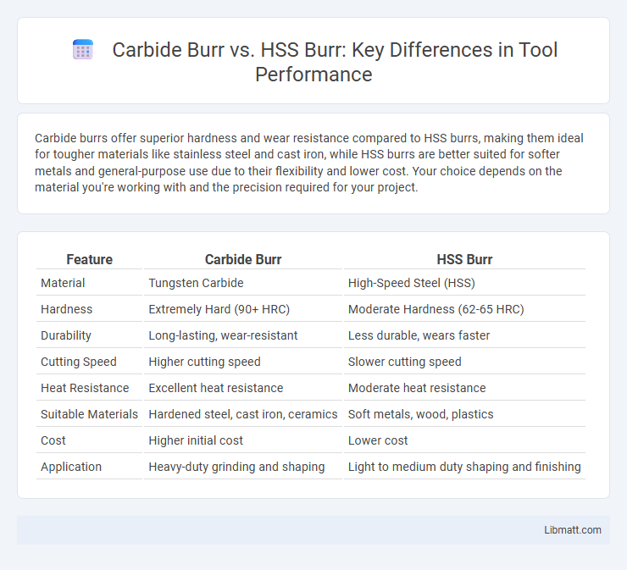Click 'Hardened steel, cast iron, ceramics' cell

[243, 414]
